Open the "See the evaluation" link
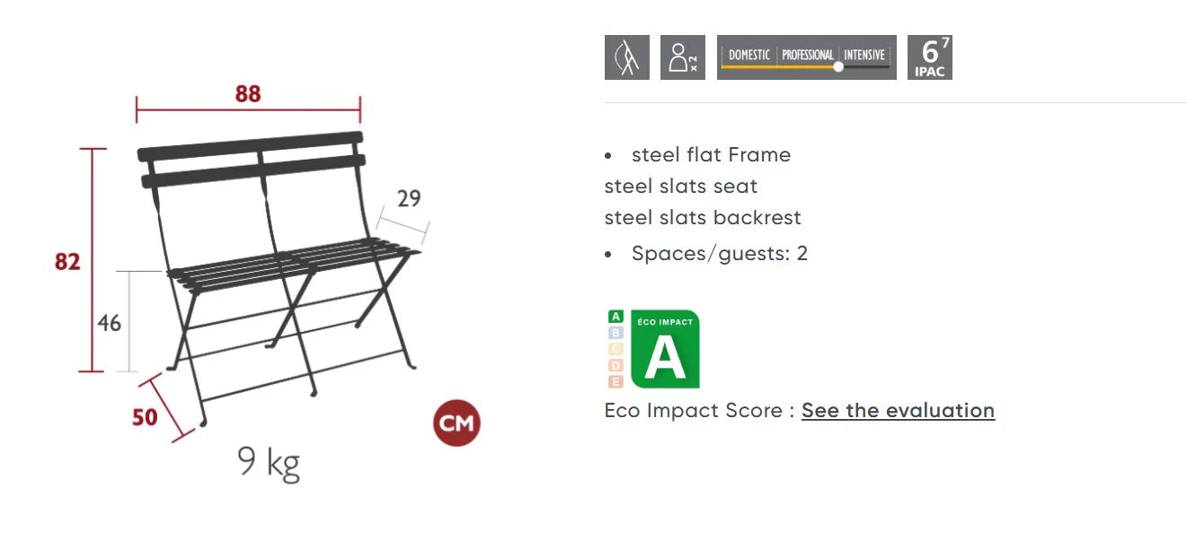This screenshot has height=558, width=1187. point(898,411)
